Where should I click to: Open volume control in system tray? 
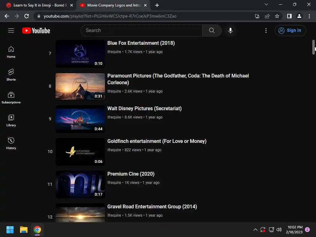tap(279, 230)
